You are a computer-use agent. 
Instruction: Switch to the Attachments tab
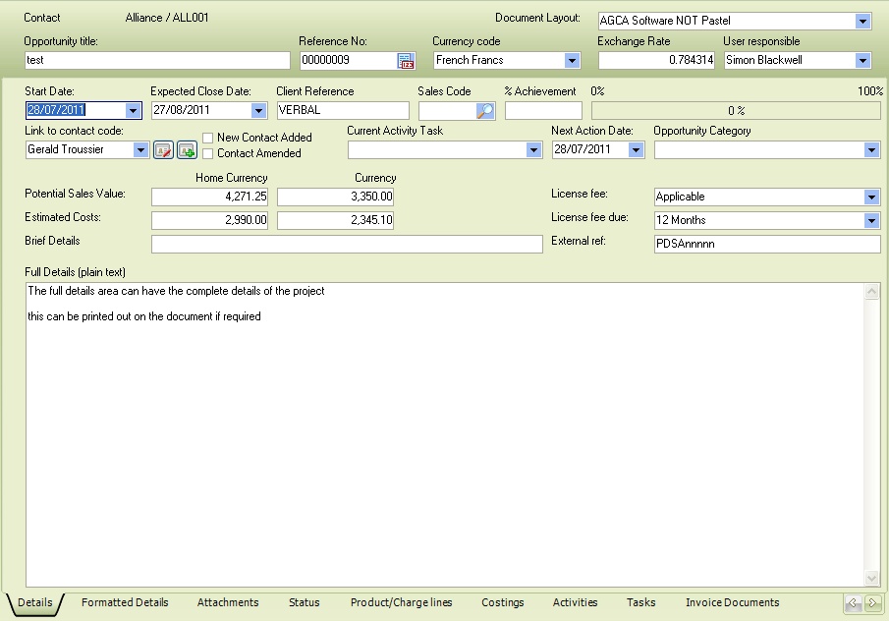[x=228, y=602]
